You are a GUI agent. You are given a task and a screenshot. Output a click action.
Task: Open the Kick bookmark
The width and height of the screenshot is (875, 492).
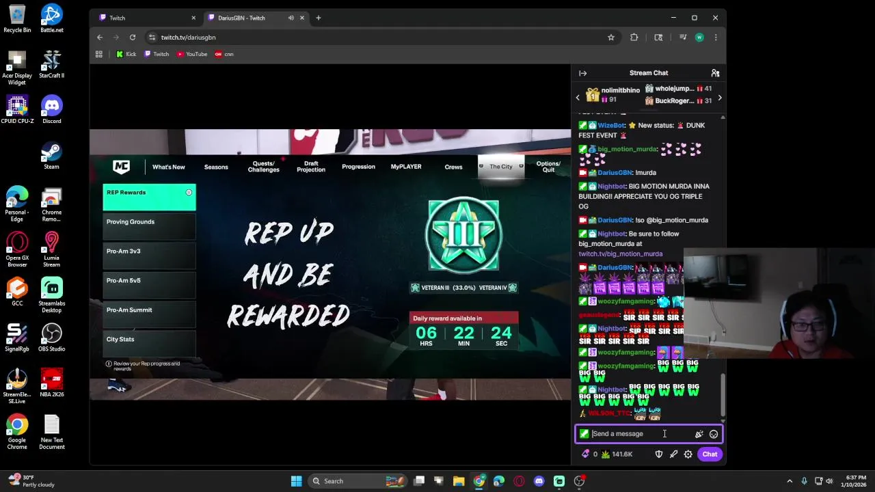[126, 54]
